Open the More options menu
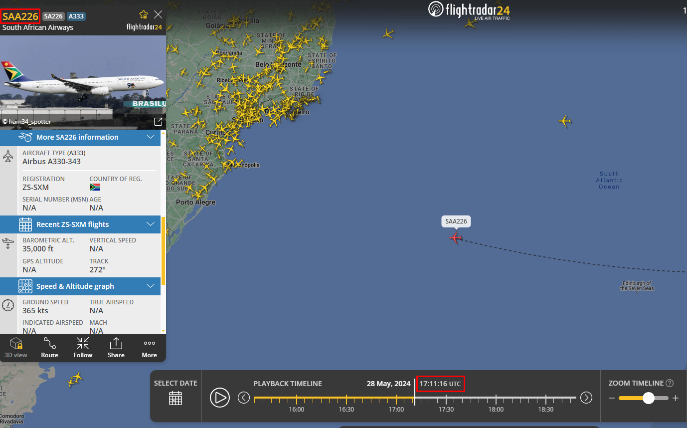This screenshot has width=687, height=428. [149, 347]
